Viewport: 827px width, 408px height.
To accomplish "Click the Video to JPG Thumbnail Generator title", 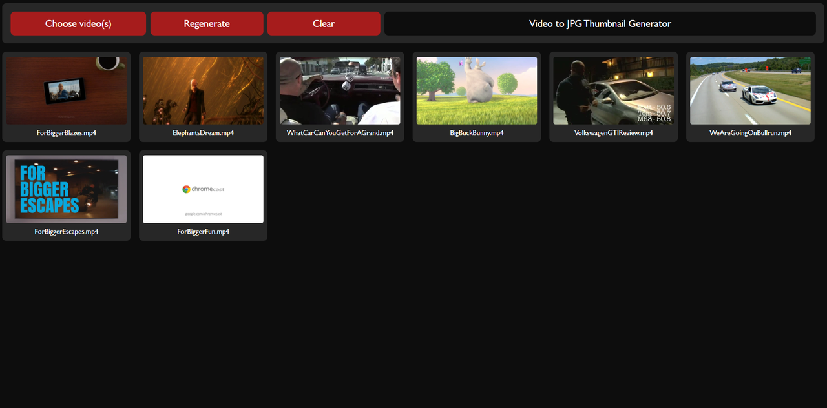I will (600, 23).
